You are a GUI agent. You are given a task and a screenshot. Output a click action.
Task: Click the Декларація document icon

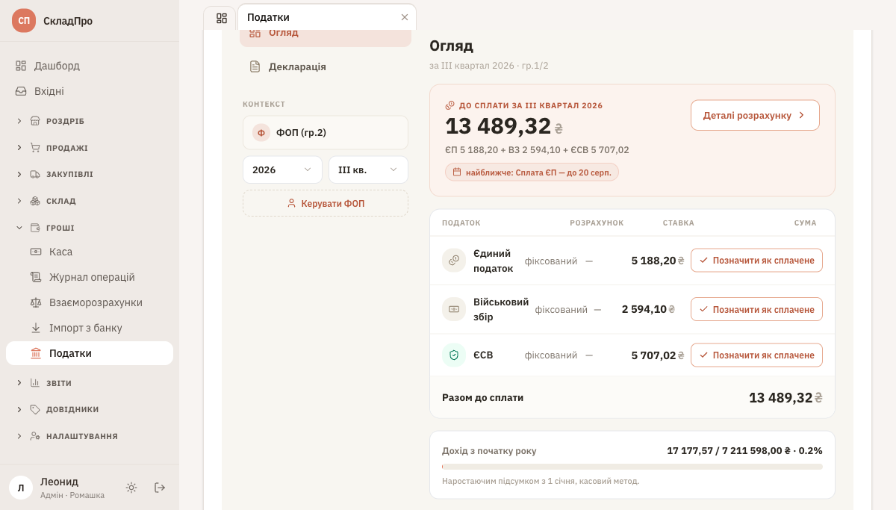[255, 66]
